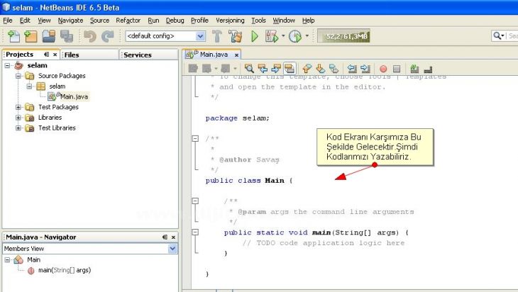Image resolution: width=518 pixels, height=292 pixels.
Task: Click into the toolbar search field
Action: (x=512, y=35)
